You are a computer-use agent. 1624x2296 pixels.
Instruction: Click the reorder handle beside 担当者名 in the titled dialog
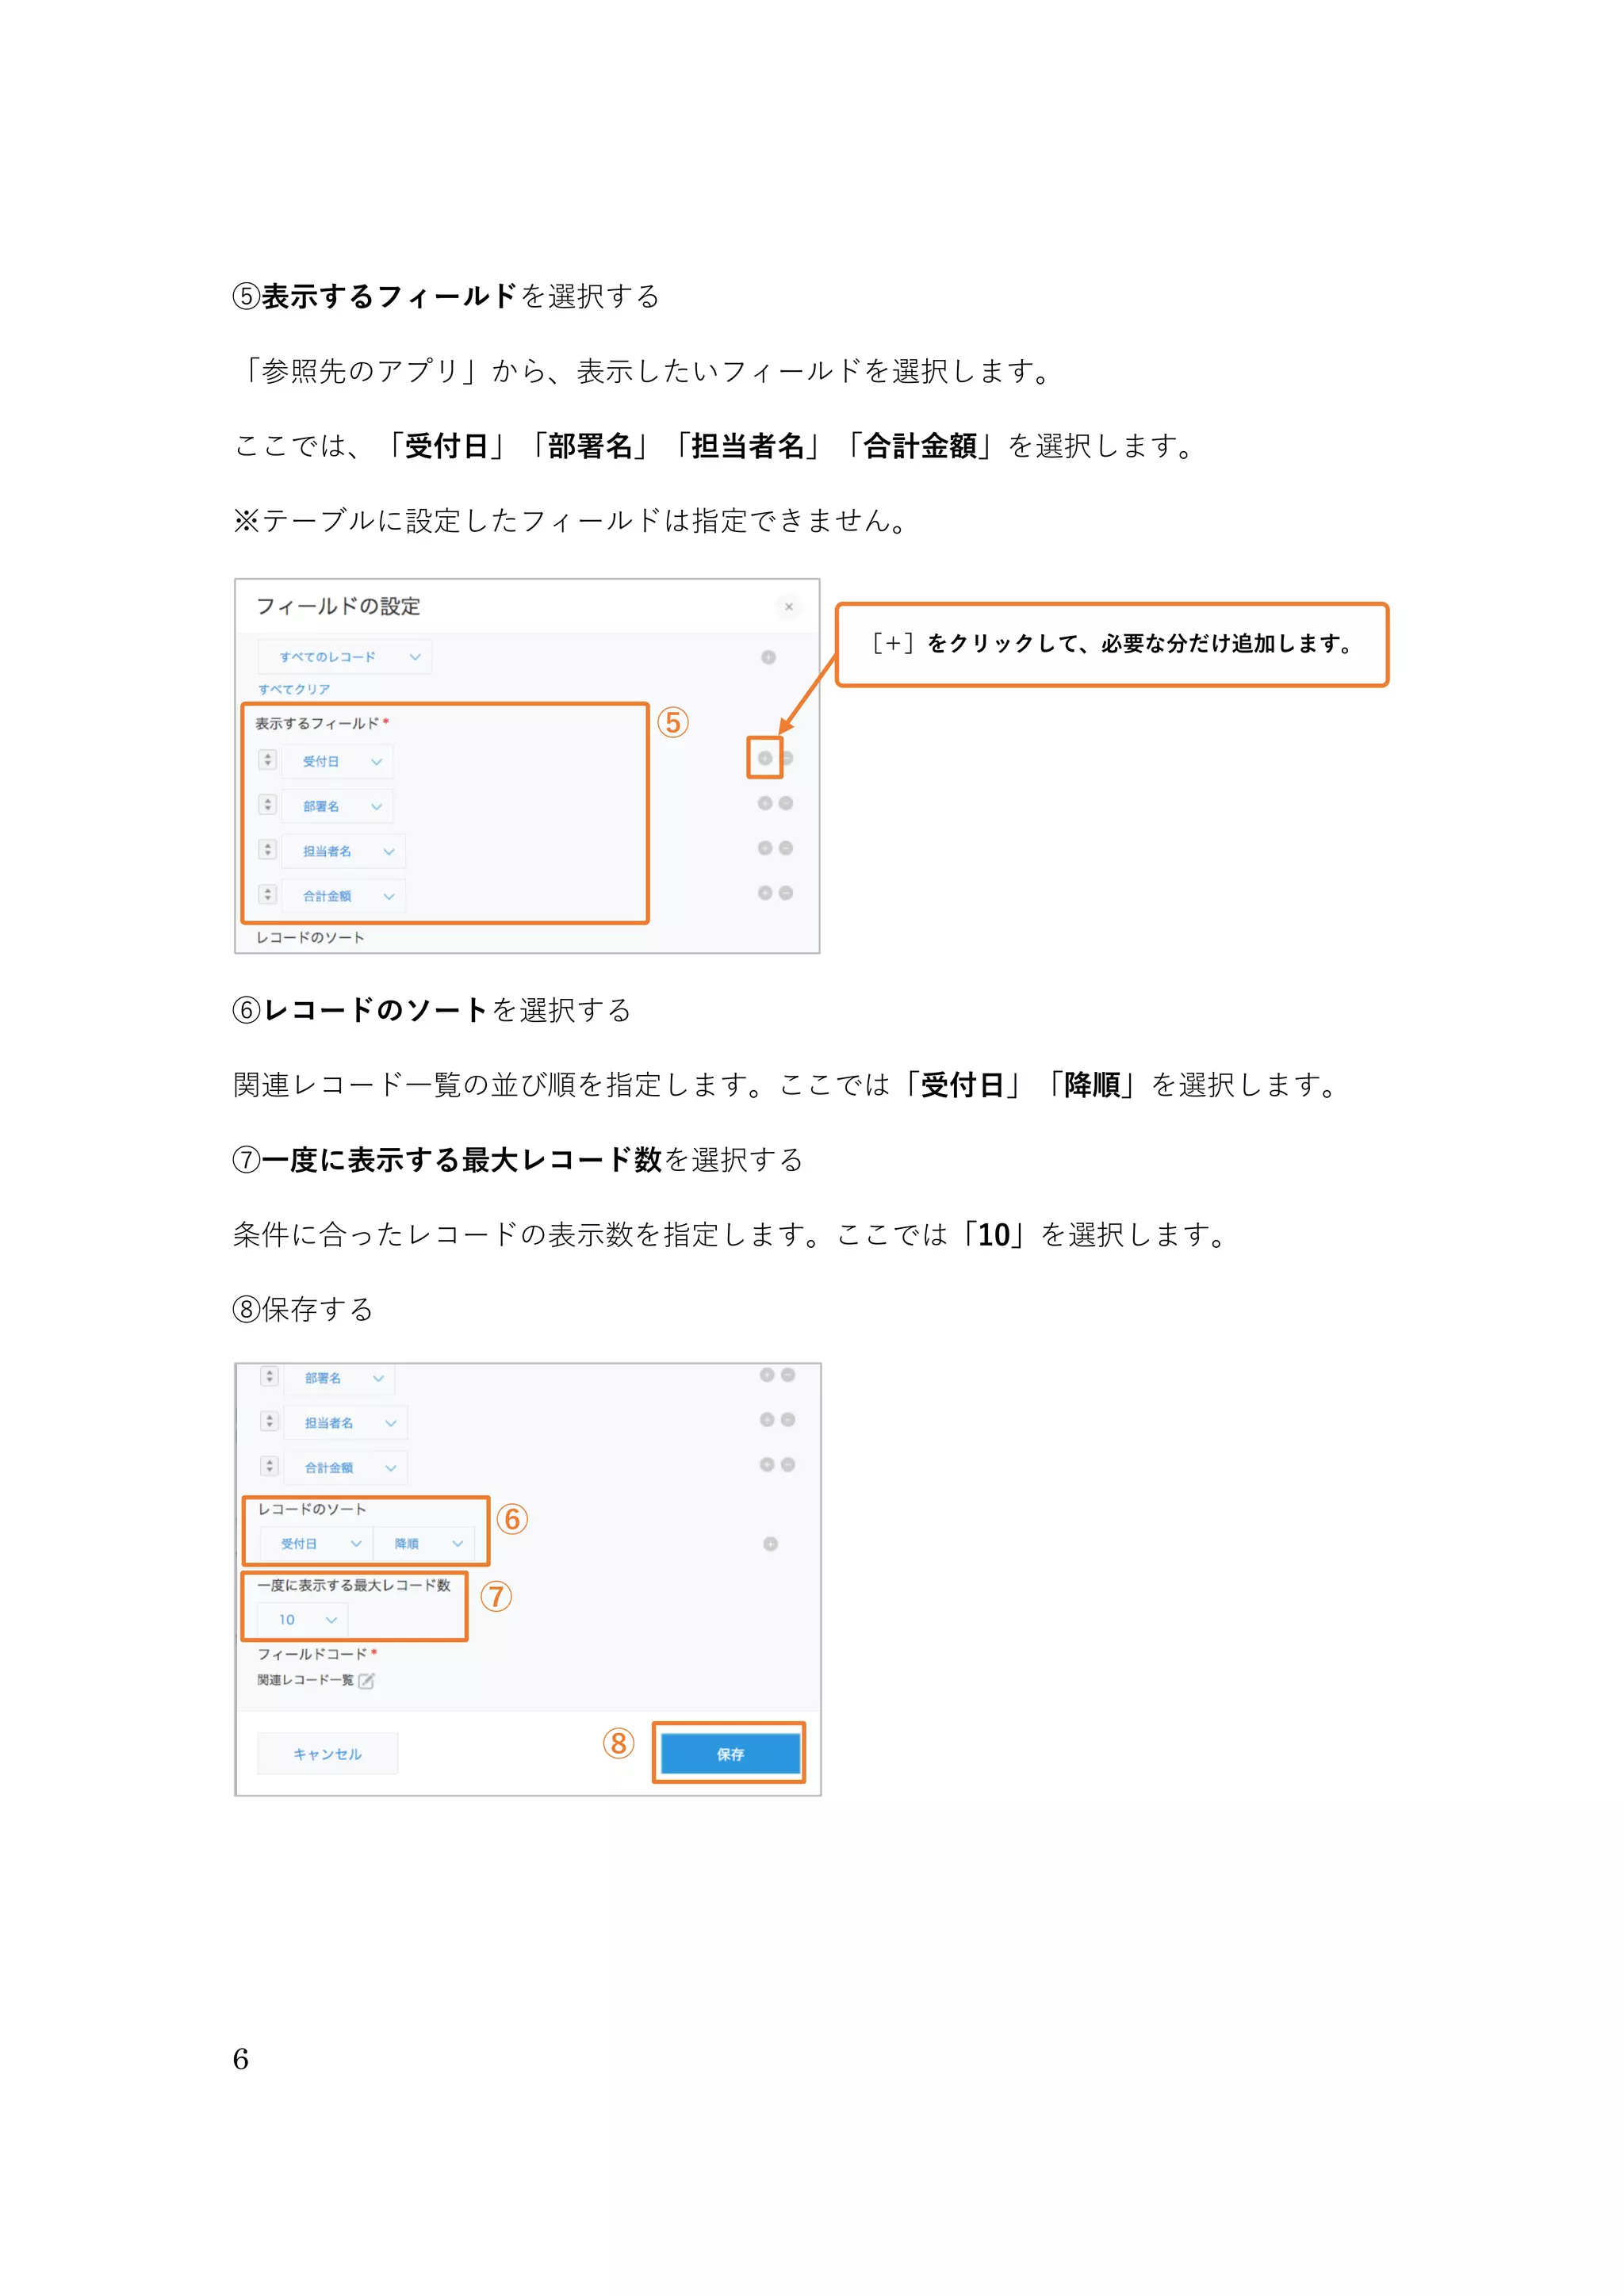click(x=267, y=850)
